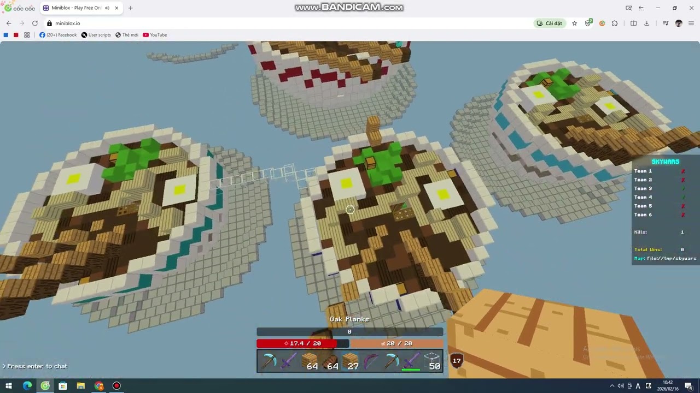Go back to the previous page
Image resolution: width=700 pixels, height=393 pixels.
click(9, 23)
